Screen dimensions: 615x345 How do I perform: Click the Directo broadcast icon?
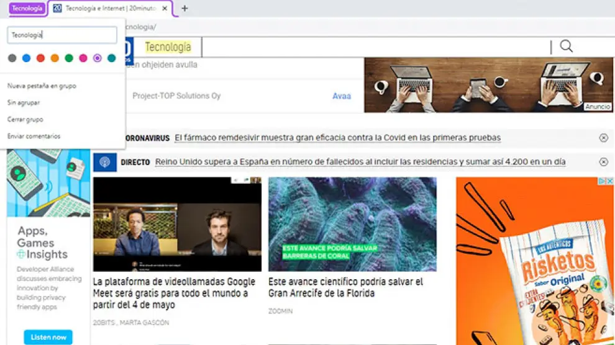point(105,162)
